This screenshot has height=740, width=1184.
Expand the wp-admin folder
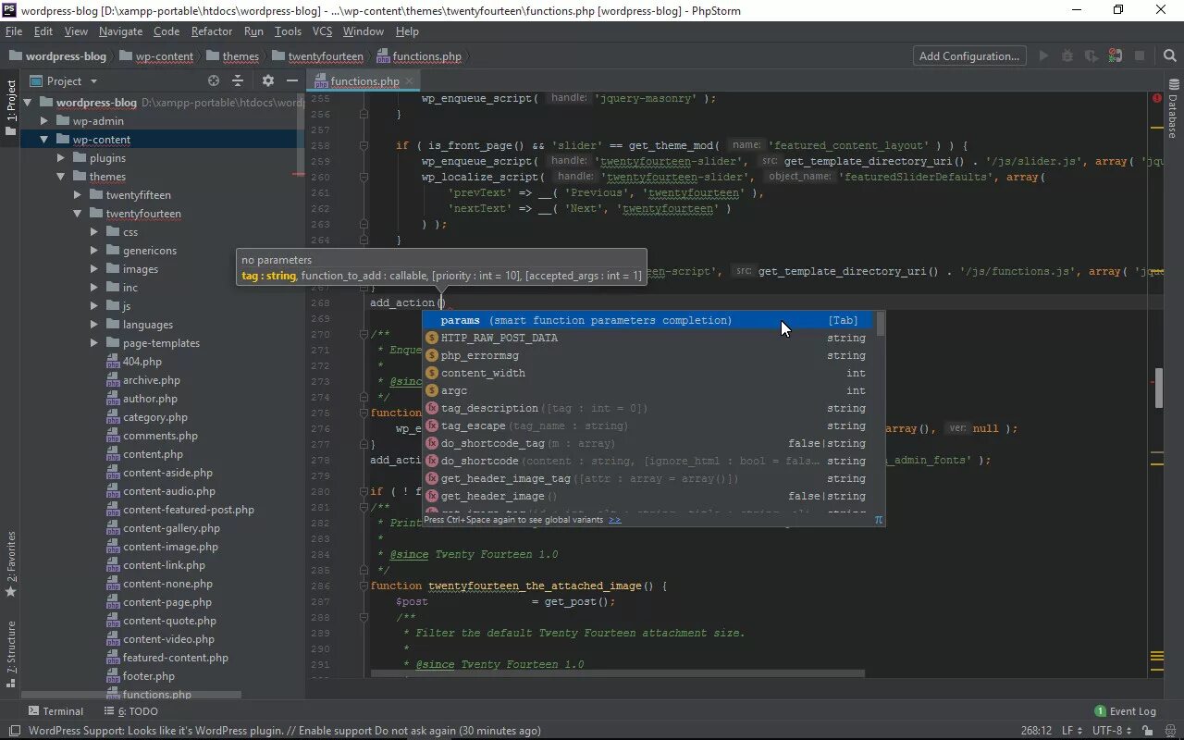43,121
